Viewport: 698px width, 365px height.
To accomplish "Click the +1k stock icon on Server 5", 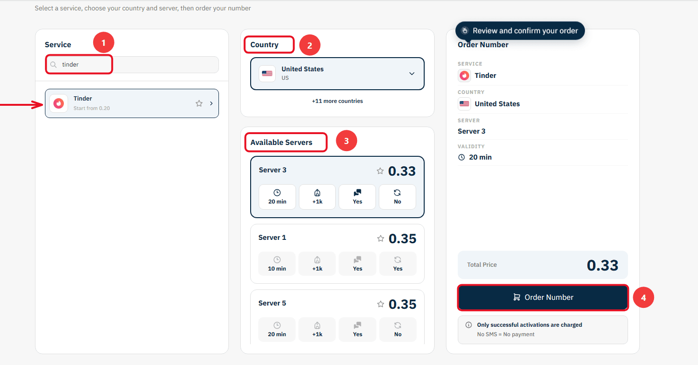I will point(317,325).
